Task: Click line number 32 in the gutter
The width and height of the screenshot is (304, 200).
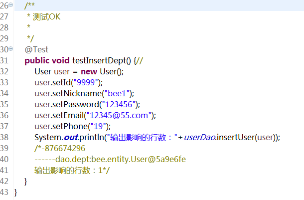Action: pos(4,72)
